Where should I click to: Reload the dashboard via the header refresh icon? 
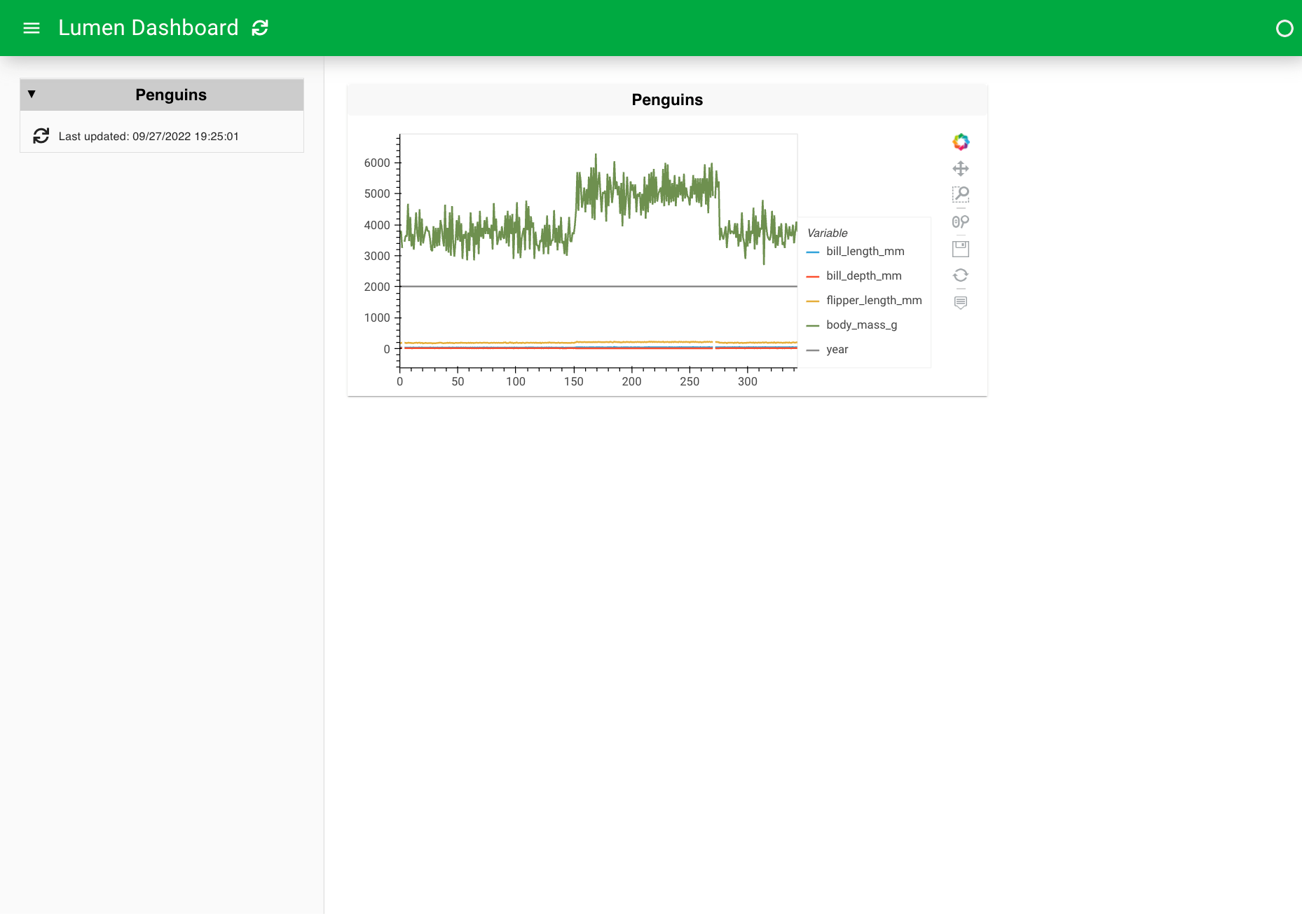point(260,28)
